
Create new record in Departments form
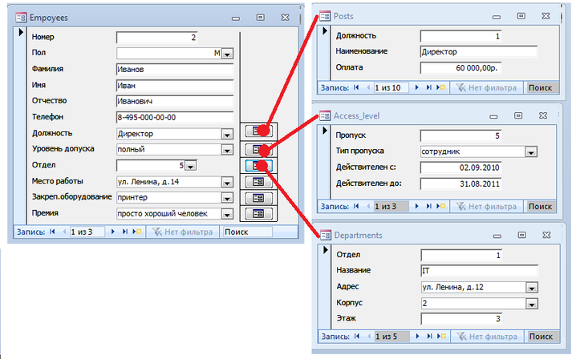[441, 336]
